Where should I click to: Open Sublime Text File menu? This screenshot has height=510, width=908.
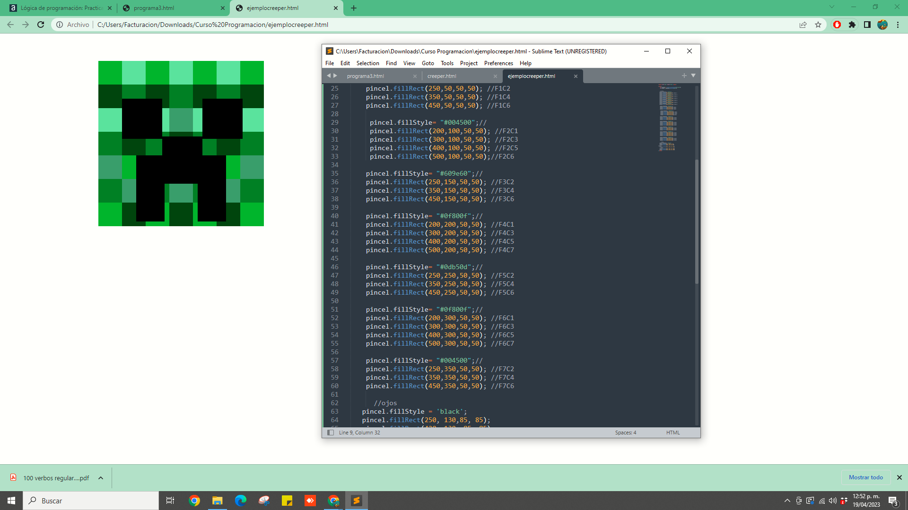click(330, 63)
